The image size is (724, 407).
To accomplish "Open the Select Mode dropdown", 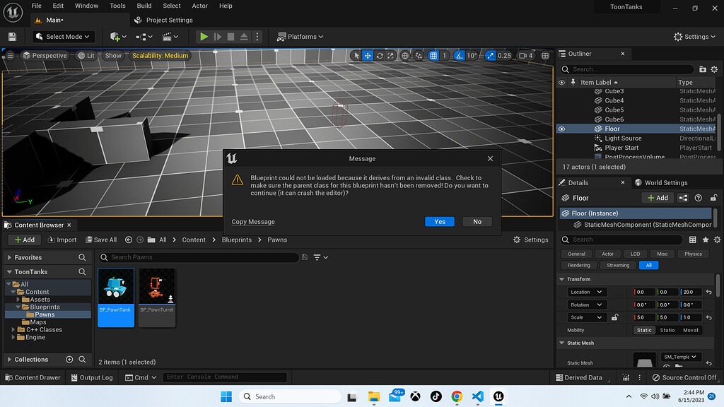I will (63, 36).
